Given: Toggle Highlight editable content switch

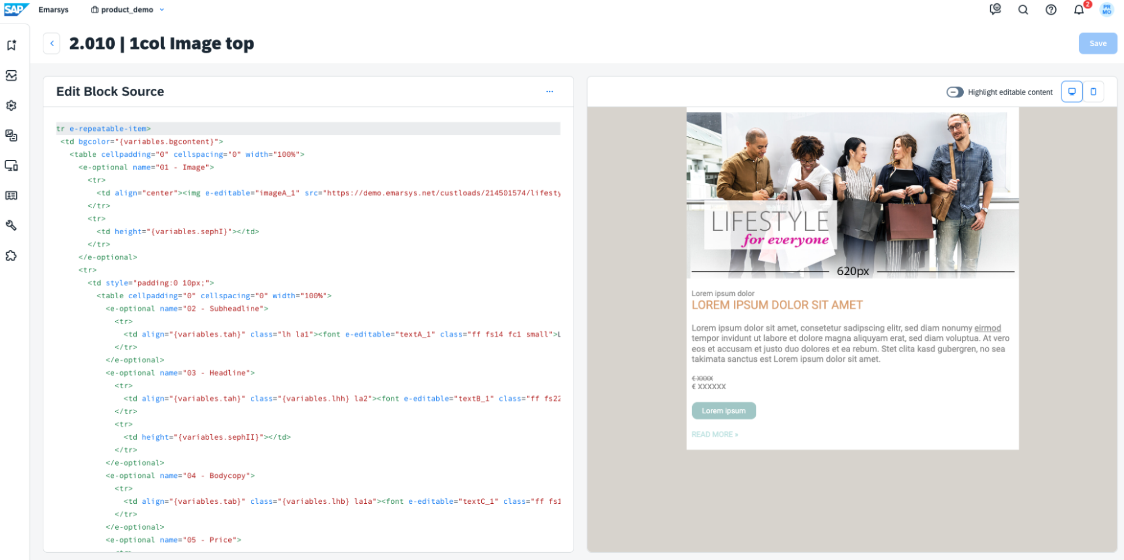Looking at the screenshot, I should pos(955,92).
